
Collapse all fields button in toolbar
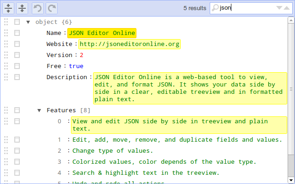point(22,8)
